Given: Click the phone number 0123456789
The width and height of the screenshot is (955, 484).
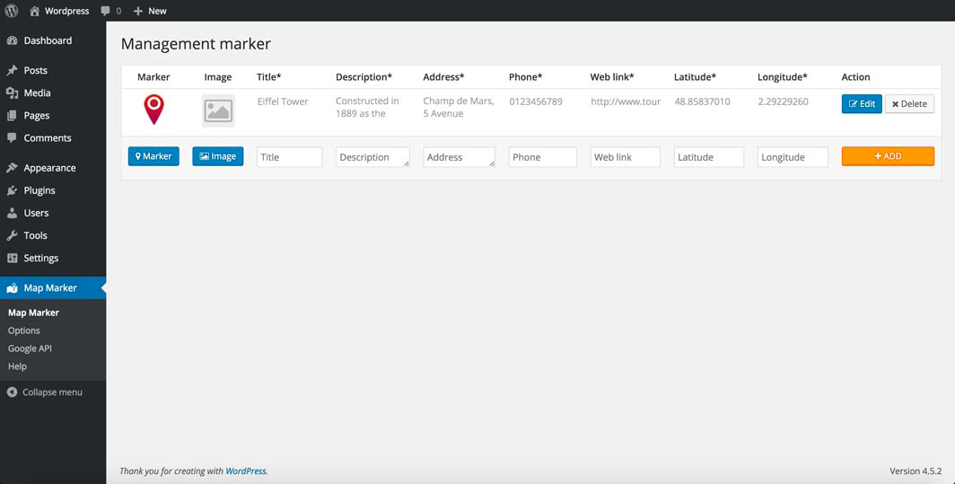Looking at the screenshot, I should click(536, 101).
